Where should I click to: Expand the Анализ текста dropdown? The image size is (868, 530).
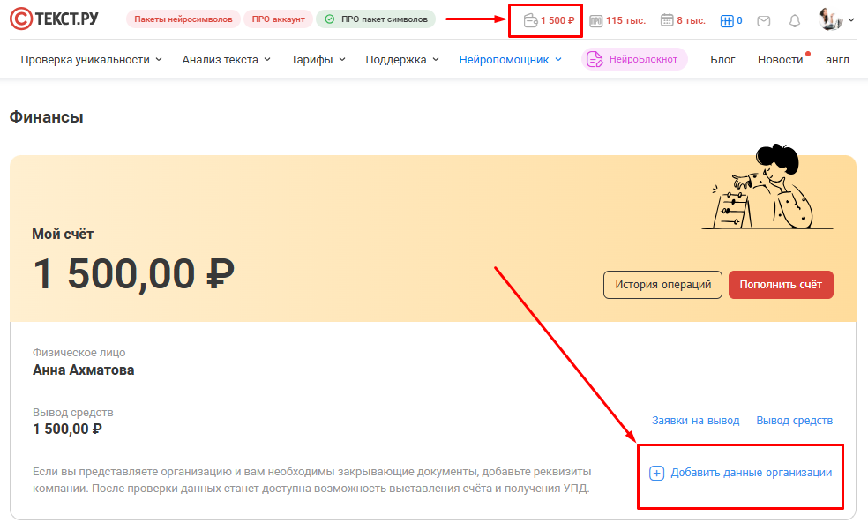coord(227,60)
